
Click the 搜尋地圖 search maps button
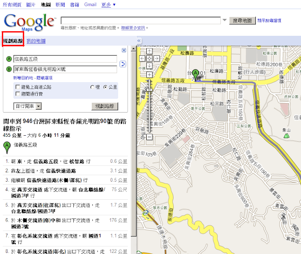coord(242,21)
